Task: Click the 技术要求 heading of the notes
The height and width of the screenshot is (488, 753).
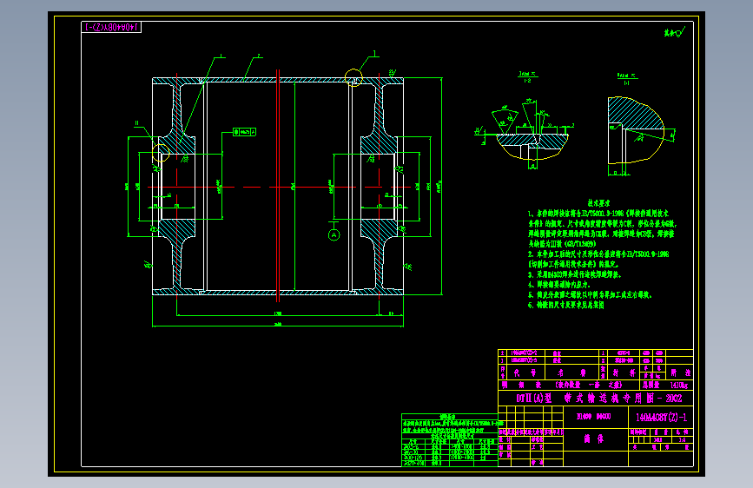Action: 598,203
